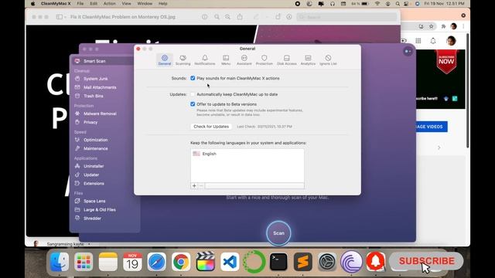
Task: Disable Offer to update to Beta versions
Action: coord(193,104)
